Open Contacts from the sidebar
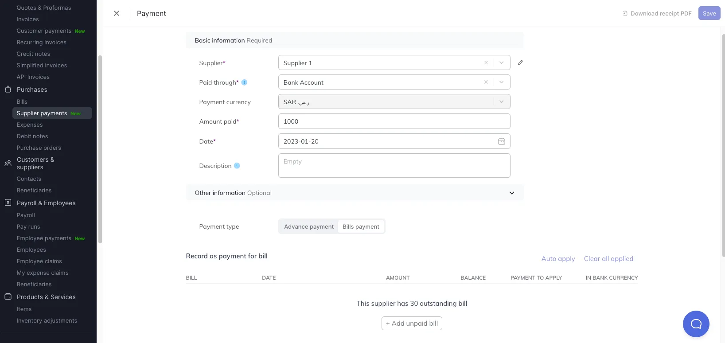 click(x=28, y=179)
